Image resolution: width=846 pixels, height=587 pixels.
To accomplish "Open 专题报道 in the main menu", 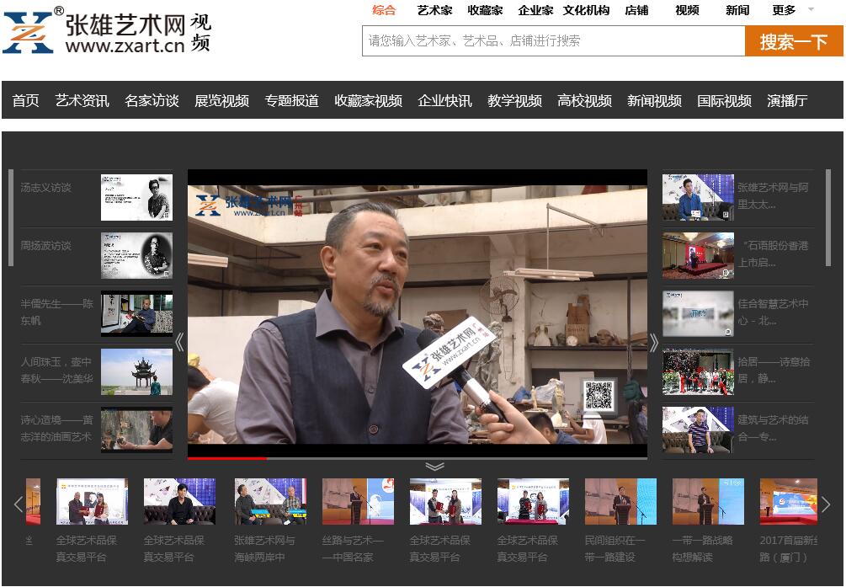I will coord(291,100).
